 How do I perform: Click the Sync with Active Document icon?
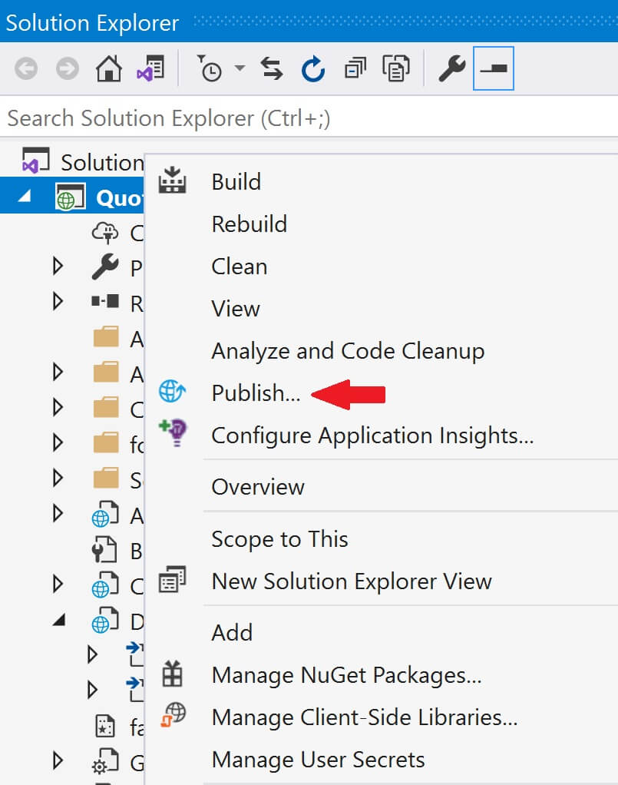point(270,68)
